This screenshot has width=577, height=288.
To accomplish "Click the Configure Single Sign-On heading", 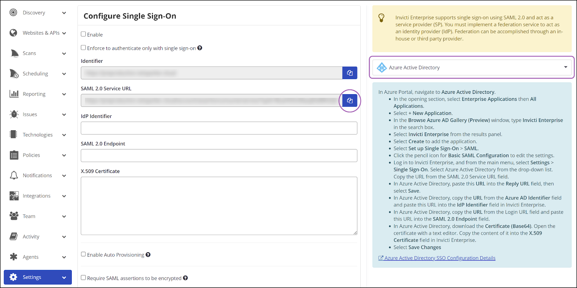I will tap(130, 16).
